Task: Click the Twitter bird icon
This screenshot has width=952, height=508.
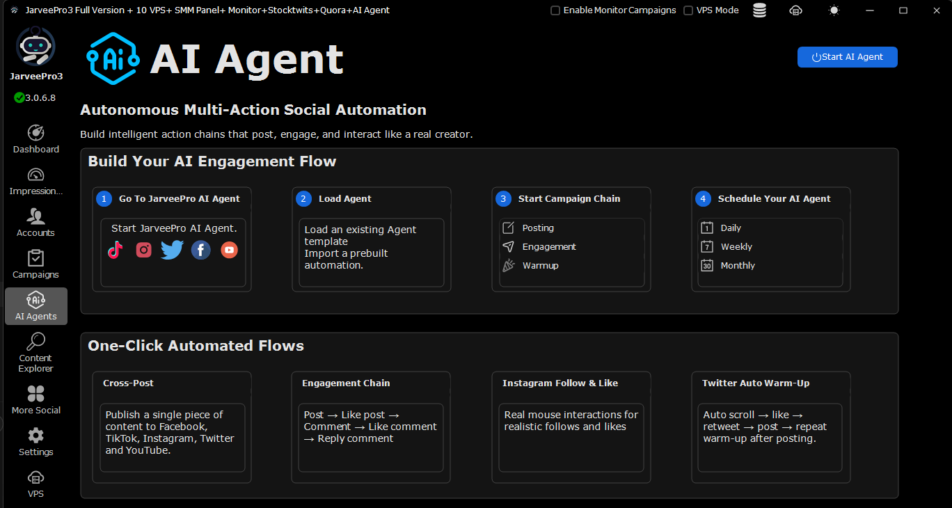Action: [172, 250]
